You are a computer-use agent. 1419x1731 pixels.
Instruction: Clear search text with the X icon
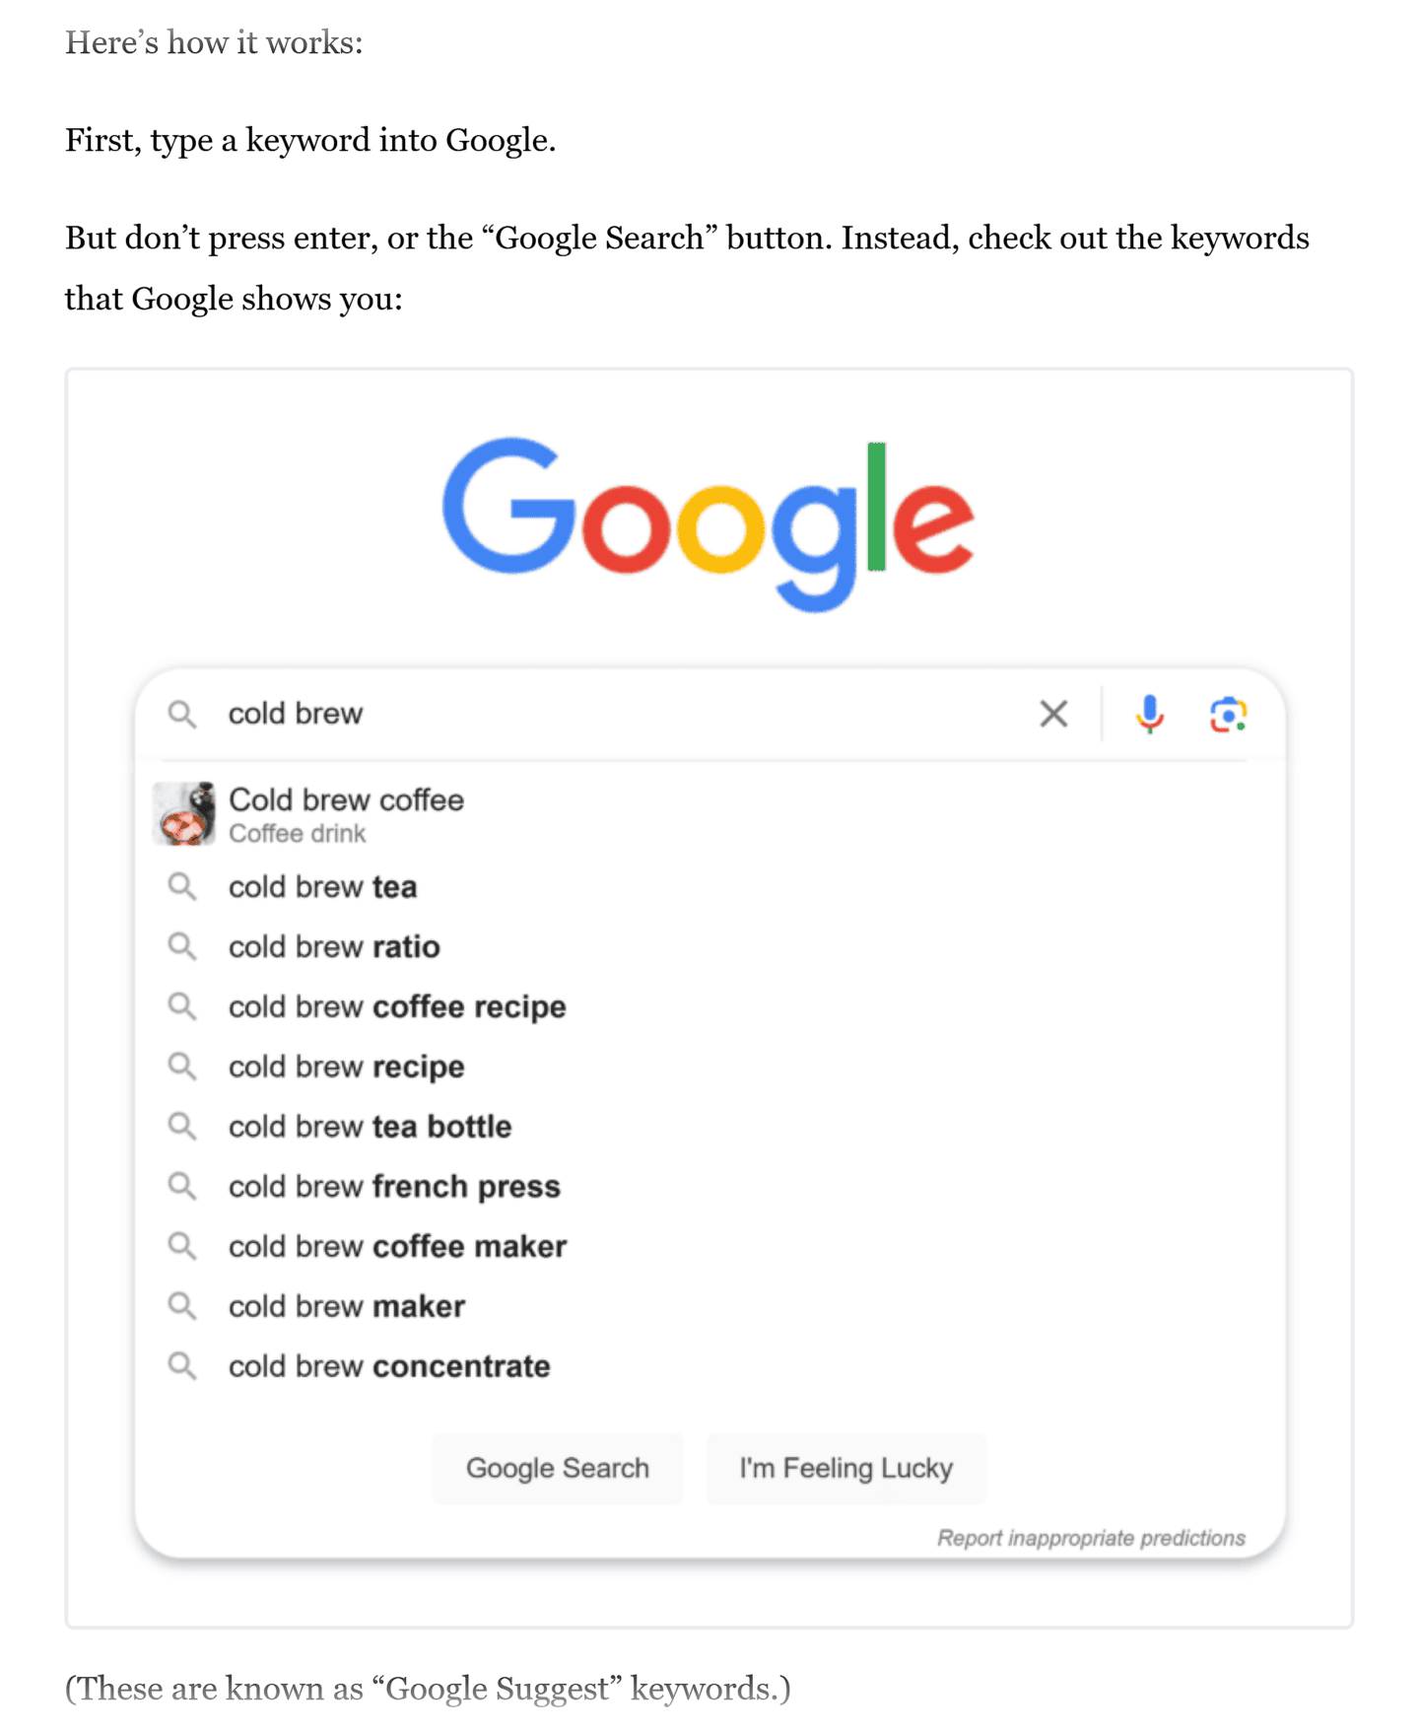click(1053, 714)
